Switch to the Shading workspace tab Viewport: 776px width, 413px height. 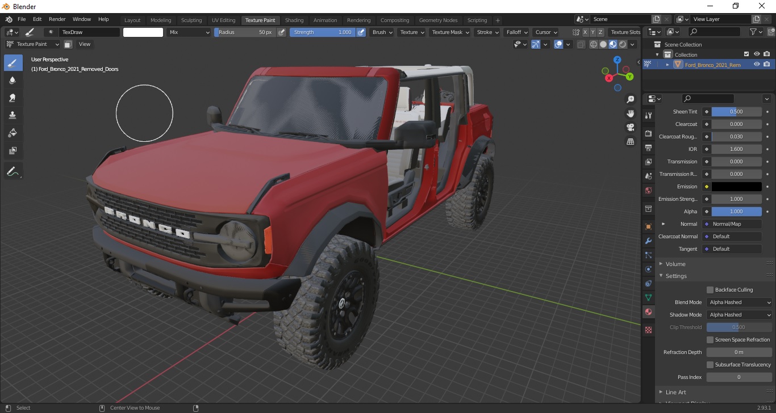pyautogui.click(x=294, y=20)
